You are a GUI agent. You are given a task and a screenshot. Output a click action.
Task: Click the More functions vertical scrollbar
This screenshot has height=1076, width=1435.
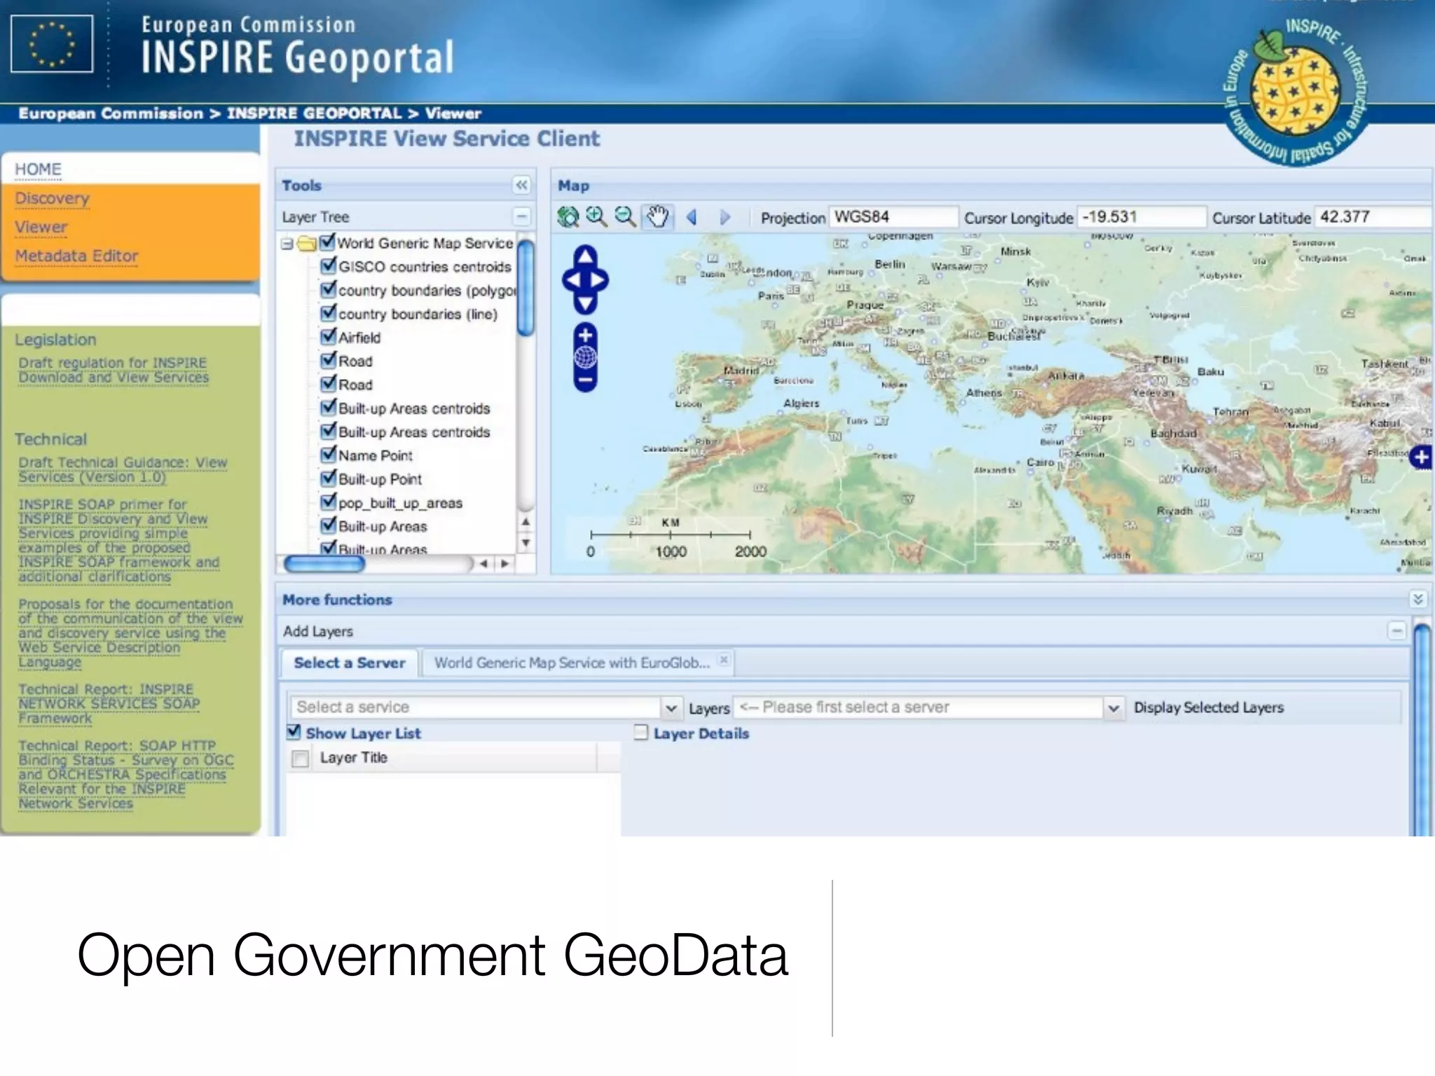click(x=1422, y=729)
